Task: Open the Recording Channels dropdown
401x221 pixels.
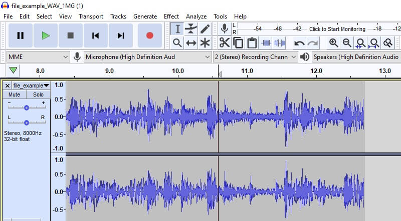Action: 255,57
